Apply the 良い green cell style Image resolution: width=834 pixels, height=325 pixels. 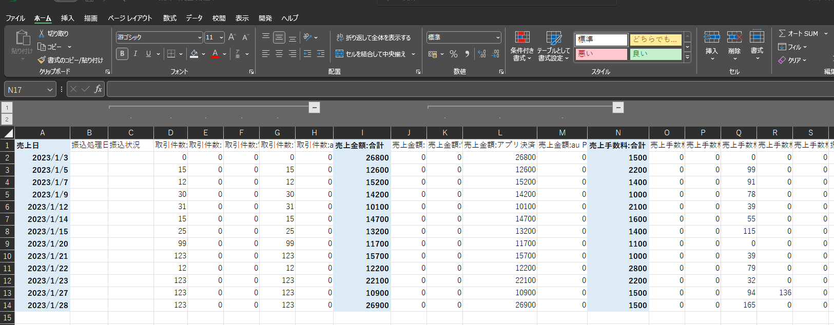[655, 54]
